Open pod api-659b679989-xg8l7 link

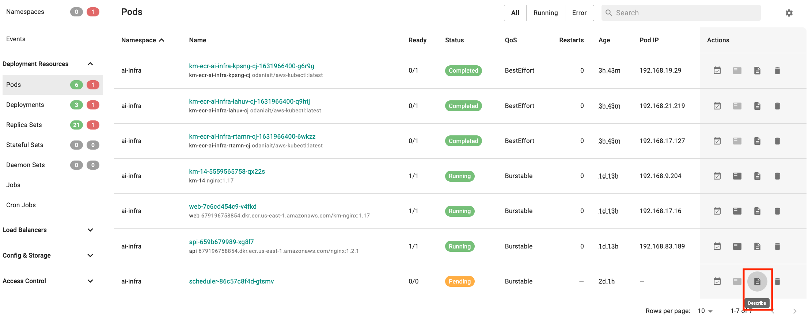tap(221, 242)
